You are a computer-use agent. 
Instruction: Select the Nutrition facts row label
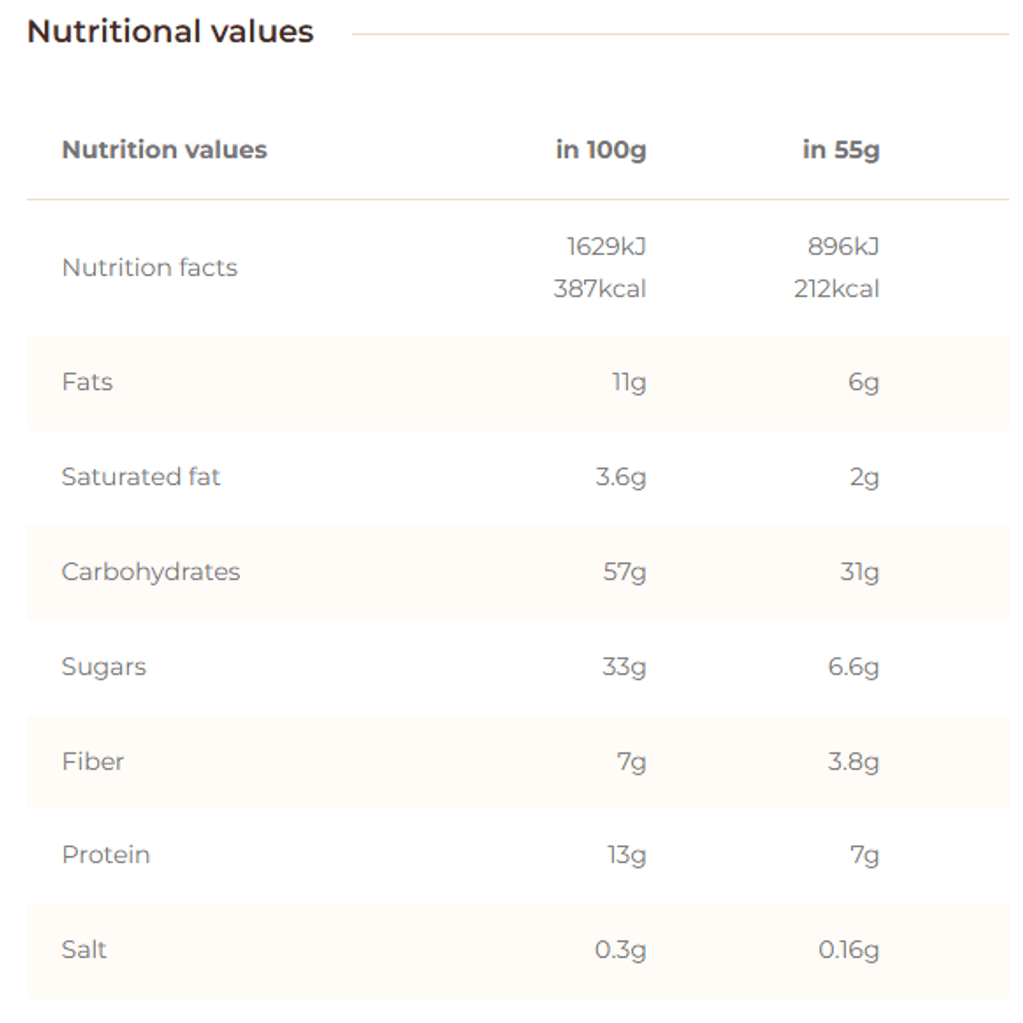[x=149, y=267]
